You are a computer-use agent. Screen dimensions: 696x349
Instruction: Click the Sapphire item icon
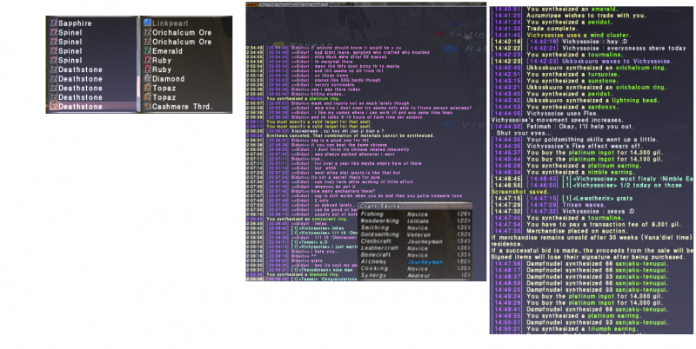54,23
